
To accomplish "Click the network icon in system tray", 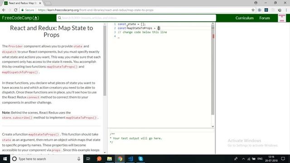I will pos(249,159).
